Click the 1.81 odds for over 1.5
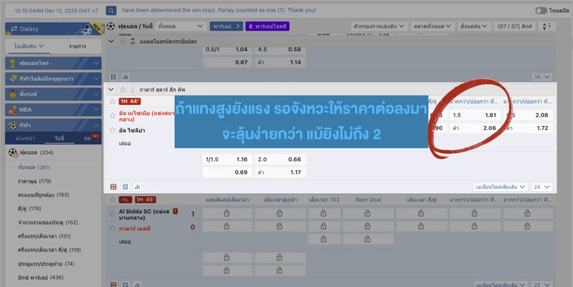573x287 pixels. tap(490, 115)
